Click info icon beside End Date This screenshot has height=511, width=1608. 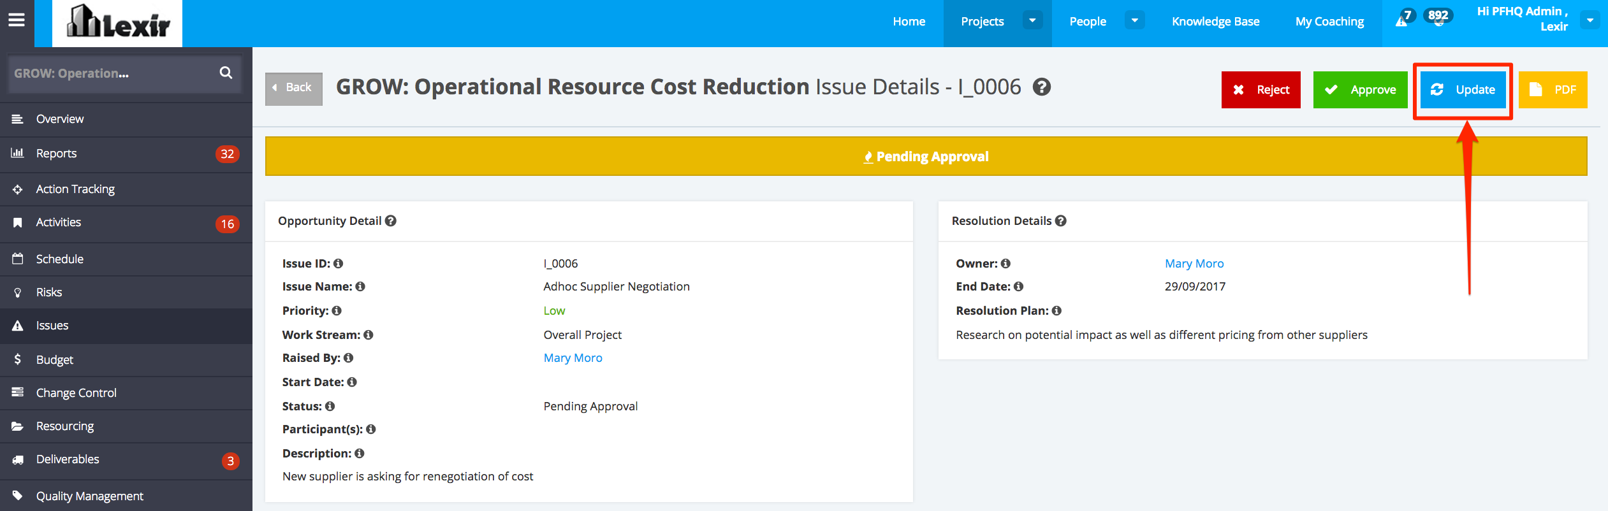pyautogui.click(x=1019, y=286)
